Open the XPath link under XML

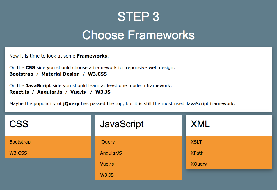(197, 153)
